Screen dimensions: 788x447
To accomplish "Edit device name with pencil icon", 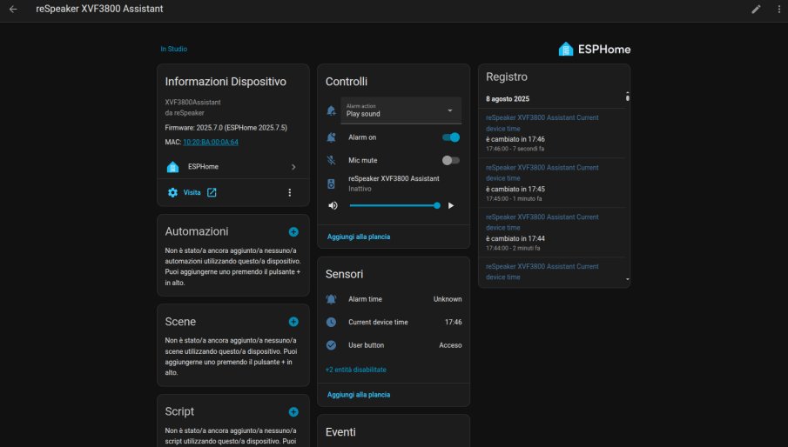I will 756,9.
